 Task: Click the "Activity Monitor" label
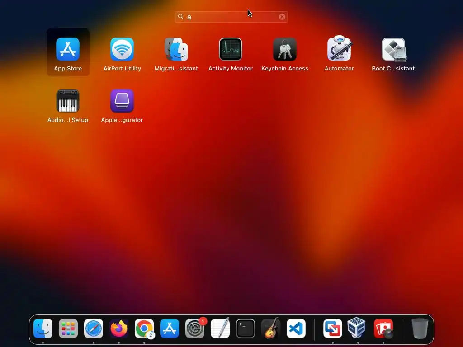click(231, 69)
